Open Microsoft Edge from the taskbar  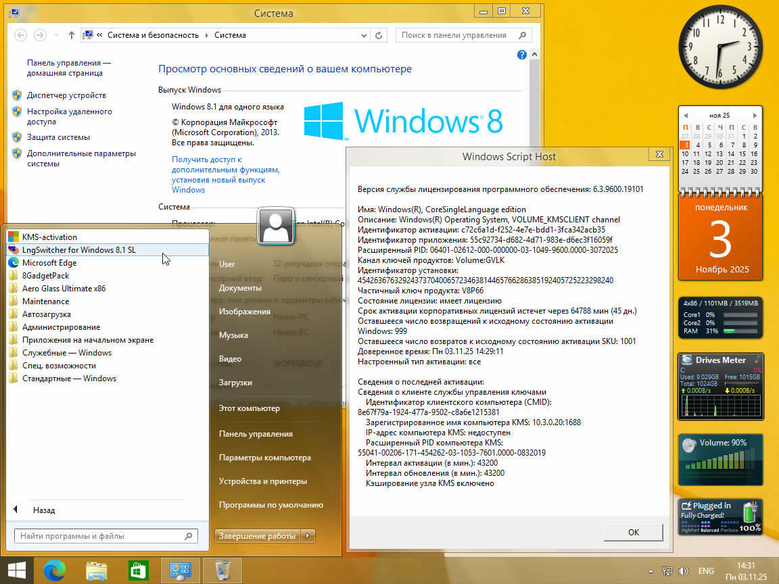point(54,570)
